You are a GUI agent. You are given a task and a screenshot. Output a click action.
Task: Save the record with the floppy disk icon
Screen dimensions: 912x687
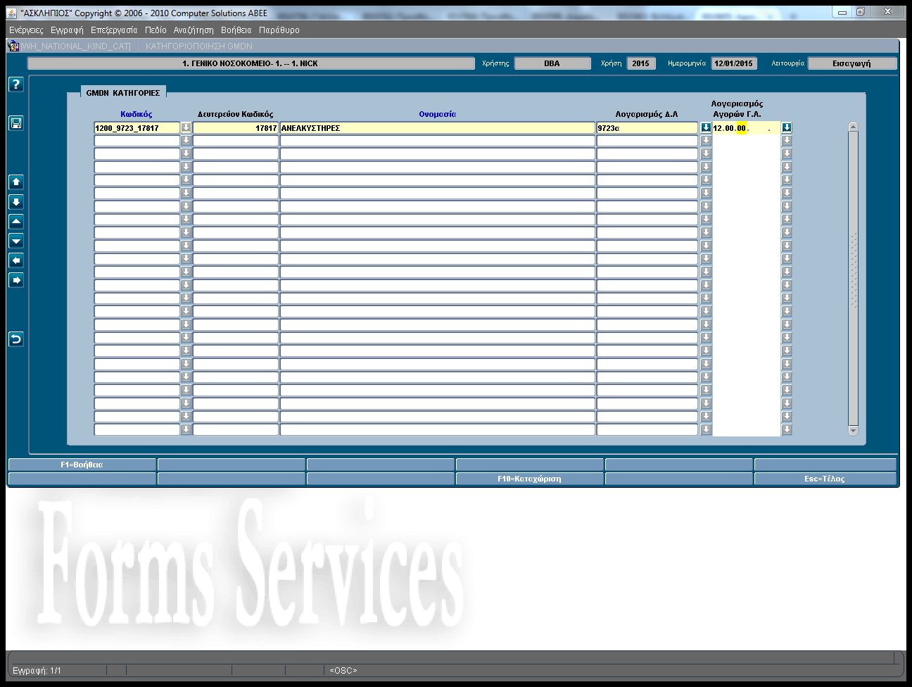16,123
